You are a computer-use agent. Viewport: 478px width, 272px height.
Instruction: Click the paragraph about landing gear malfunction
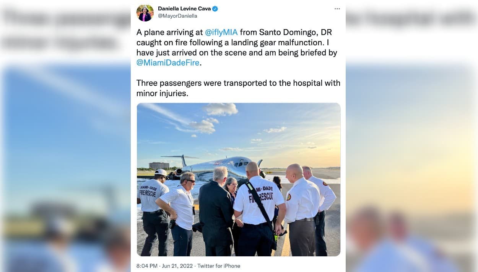tap(238, 48)
